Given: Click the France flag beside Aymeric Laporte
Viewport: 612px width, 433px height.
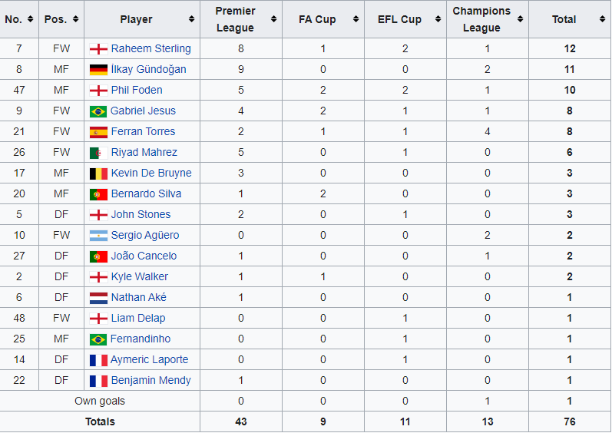Looking at the screenshot, I should pyautogui.click(x=98, y=359).
